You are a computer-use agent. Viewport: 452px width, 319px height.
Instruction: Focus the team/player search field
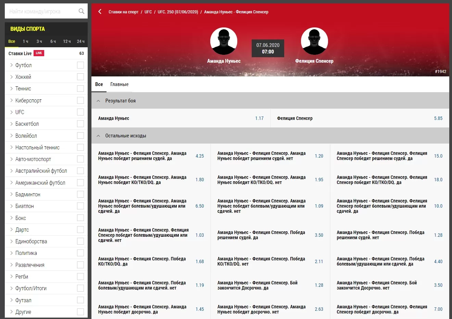(x=41, y=11)
